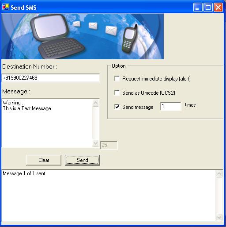Click the Send SMS app icon in title bar
This screenshot has width=226, height=227.
6,7
